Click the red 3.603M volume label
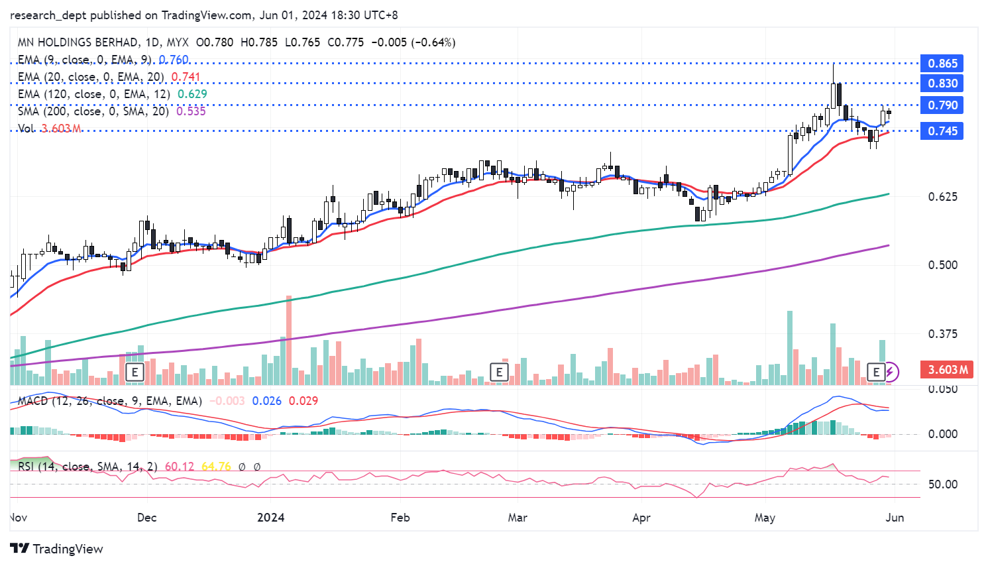This screenshot has height=566, width=988. point(948,370)
